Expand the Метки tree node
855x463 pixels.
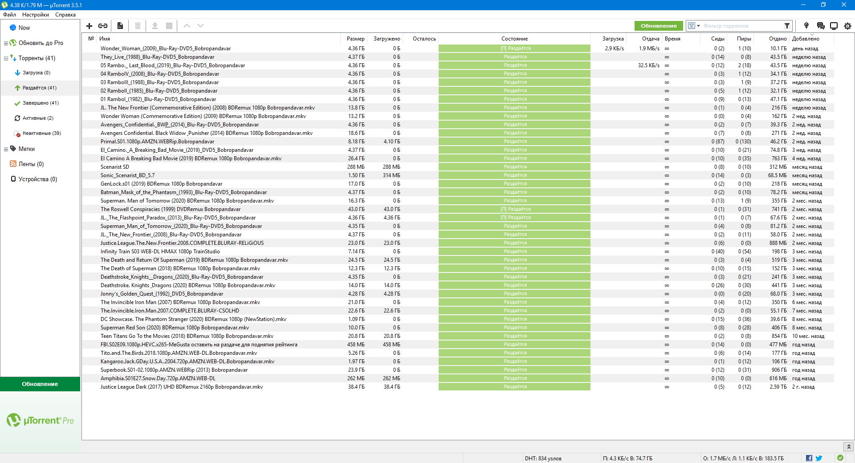point(6,149)
